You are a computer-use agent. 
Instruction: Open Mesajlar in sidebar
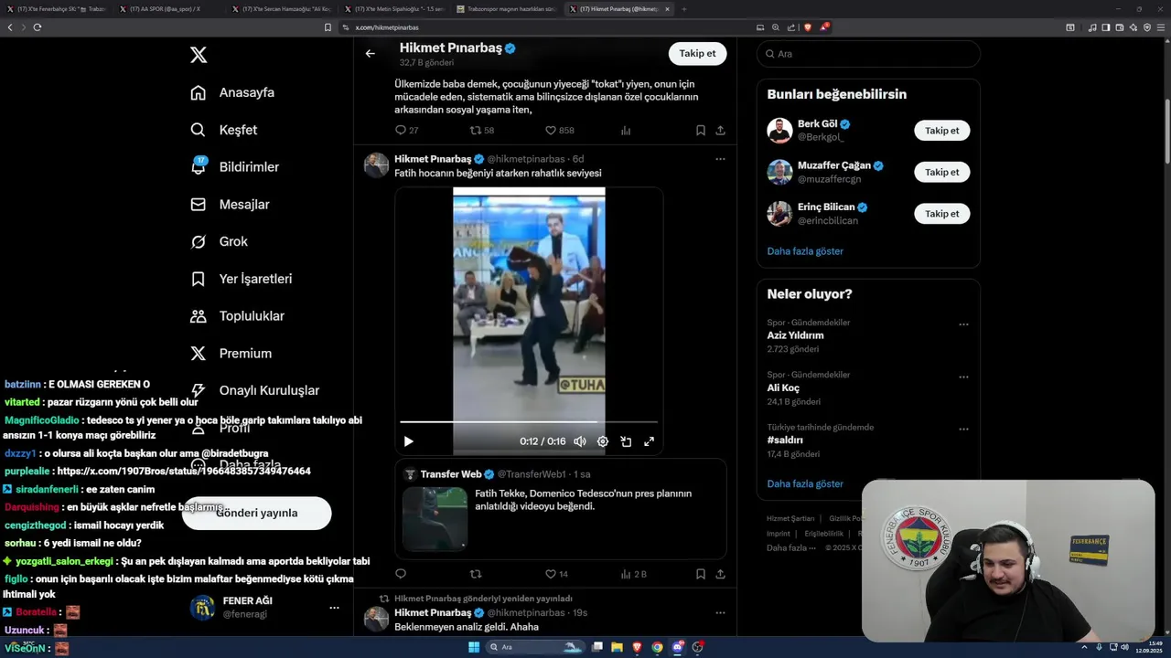pyautogui.click(x=230, y=205)
